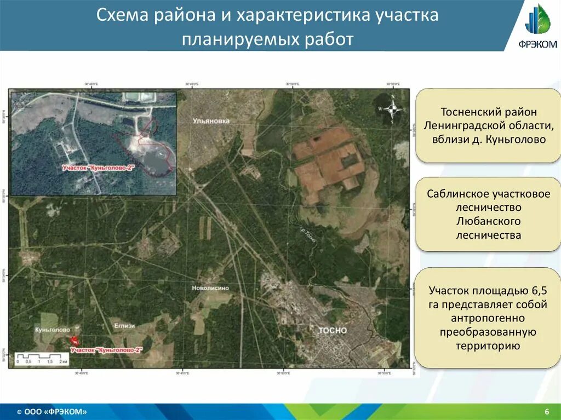Click the "Новолисино" map label
Image resolution: width=561 pixels, height=420 pixels.
pyautogui.click(x=210, y=288)
